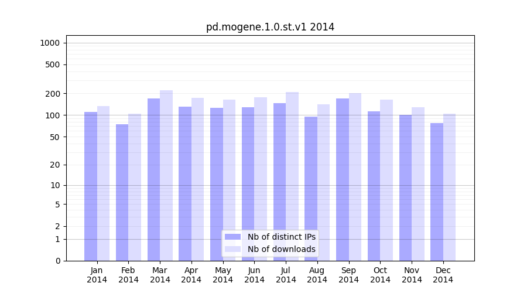Select the 'Nb of distinct IPs' legend label
The image size is (527, 293).
tap(281, 237)
